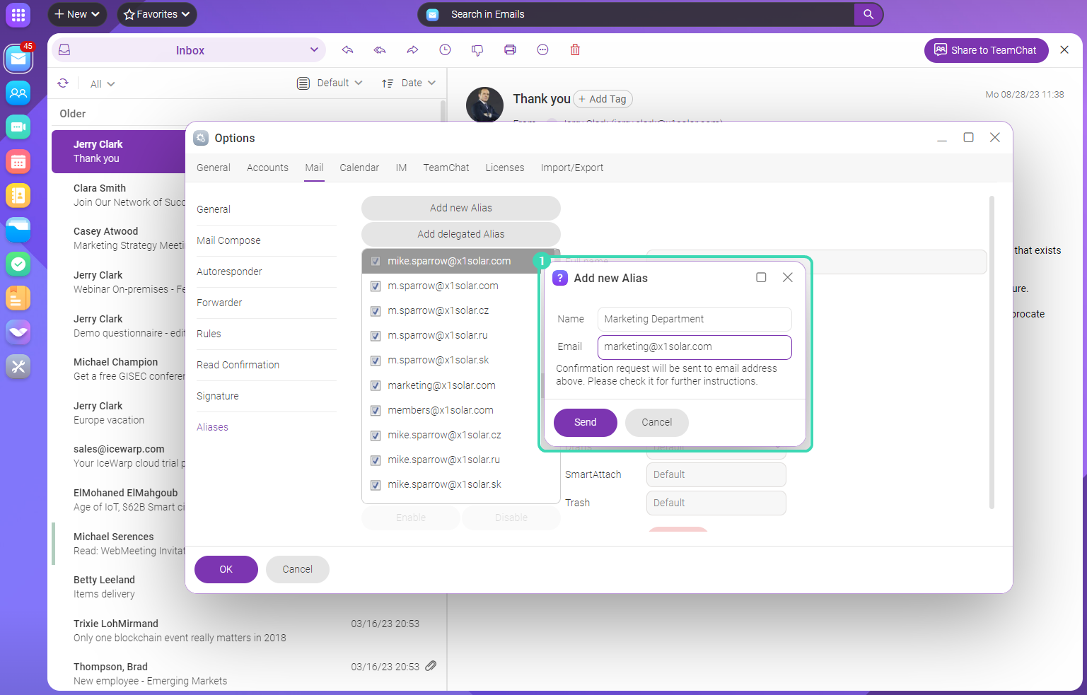
Task: Uncheck the marketing@x1solar.com alias
Action: coord(375,386)
